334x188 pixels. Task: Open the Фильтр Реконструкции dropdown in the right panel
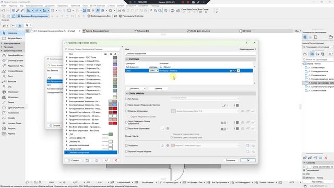318,47
